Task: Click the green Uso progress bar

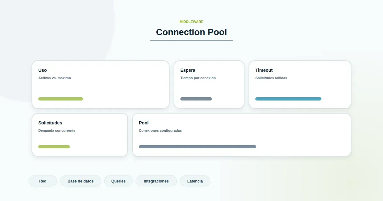Action: 61,99
